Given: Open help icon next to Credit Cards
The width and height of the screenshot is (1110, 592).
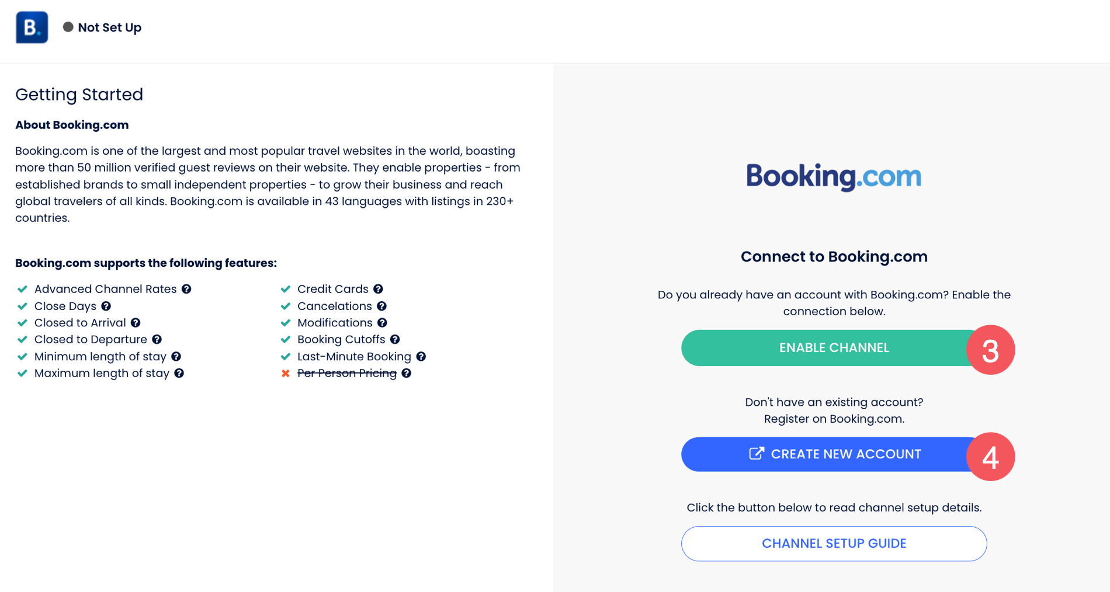Looking at the screenshot, I should pos(378,289).
